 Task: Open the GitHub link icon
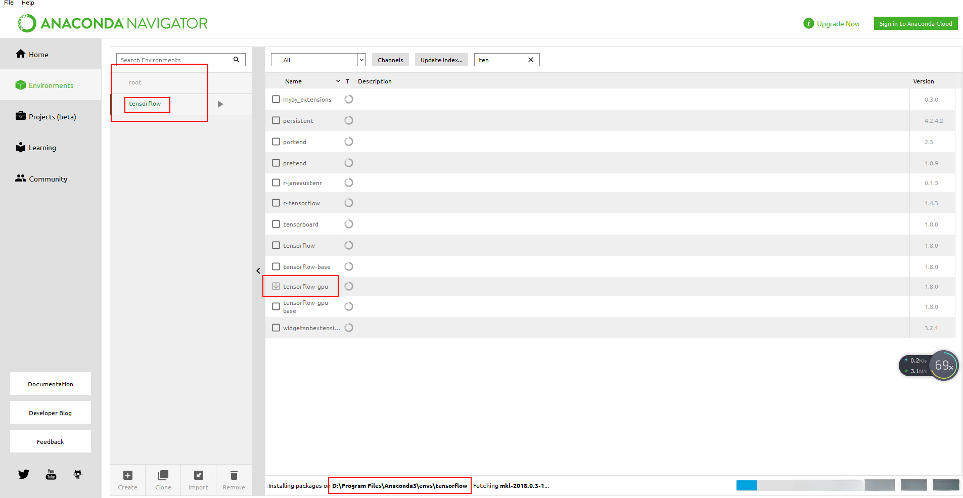pos(78,474)
